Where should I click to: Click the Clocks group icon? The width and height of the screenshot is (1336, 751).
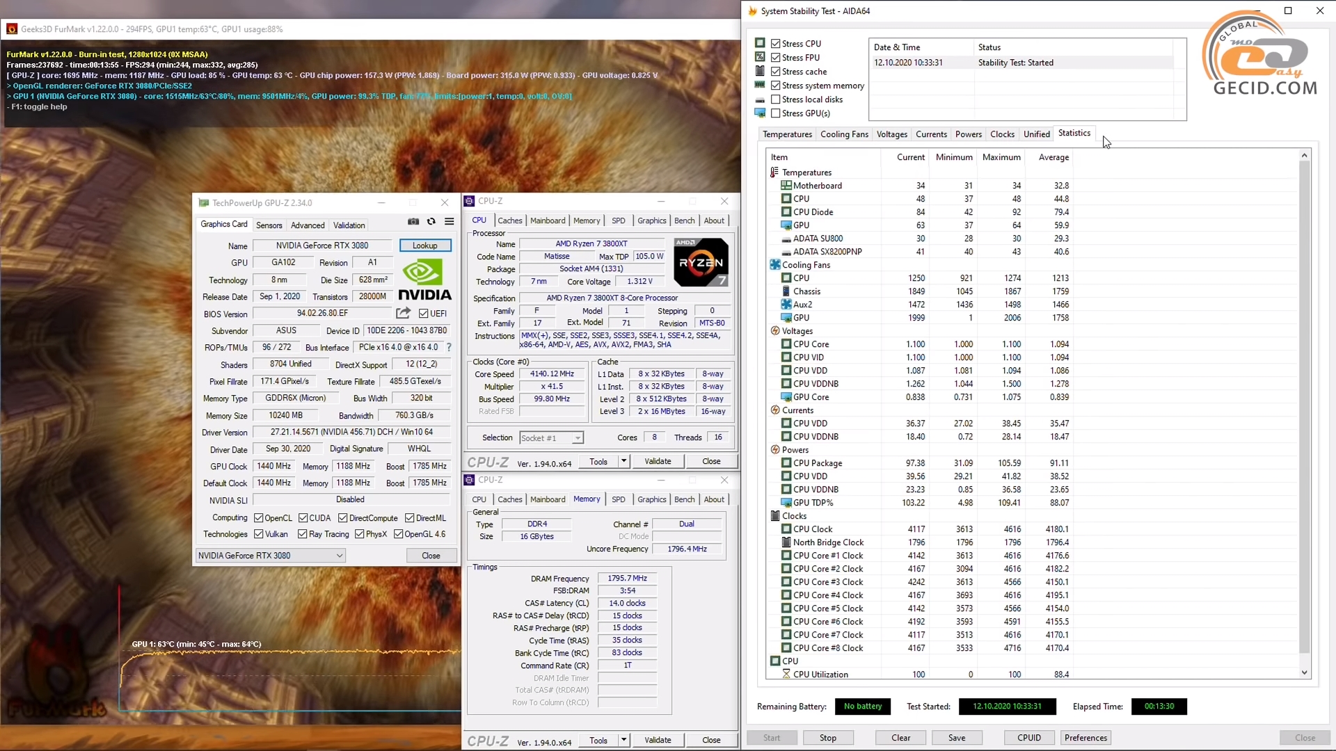(775, 516)
